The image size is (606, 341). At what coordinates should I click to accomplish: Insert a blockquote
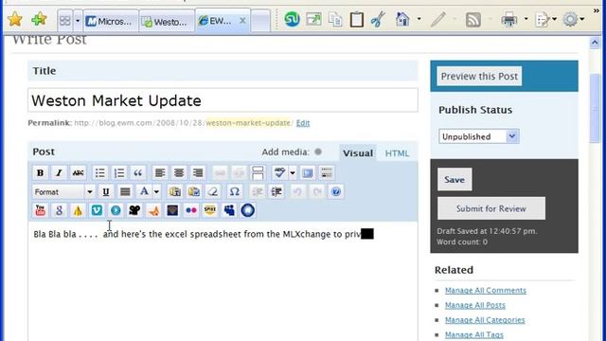point(138,172)
